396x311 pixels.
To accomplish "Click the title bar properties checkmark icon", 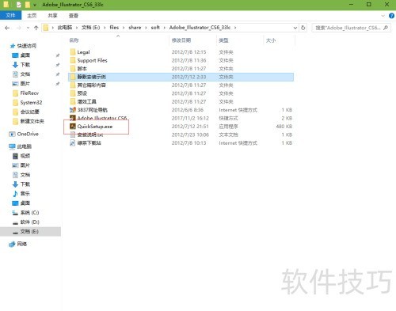I will [18, 5].
